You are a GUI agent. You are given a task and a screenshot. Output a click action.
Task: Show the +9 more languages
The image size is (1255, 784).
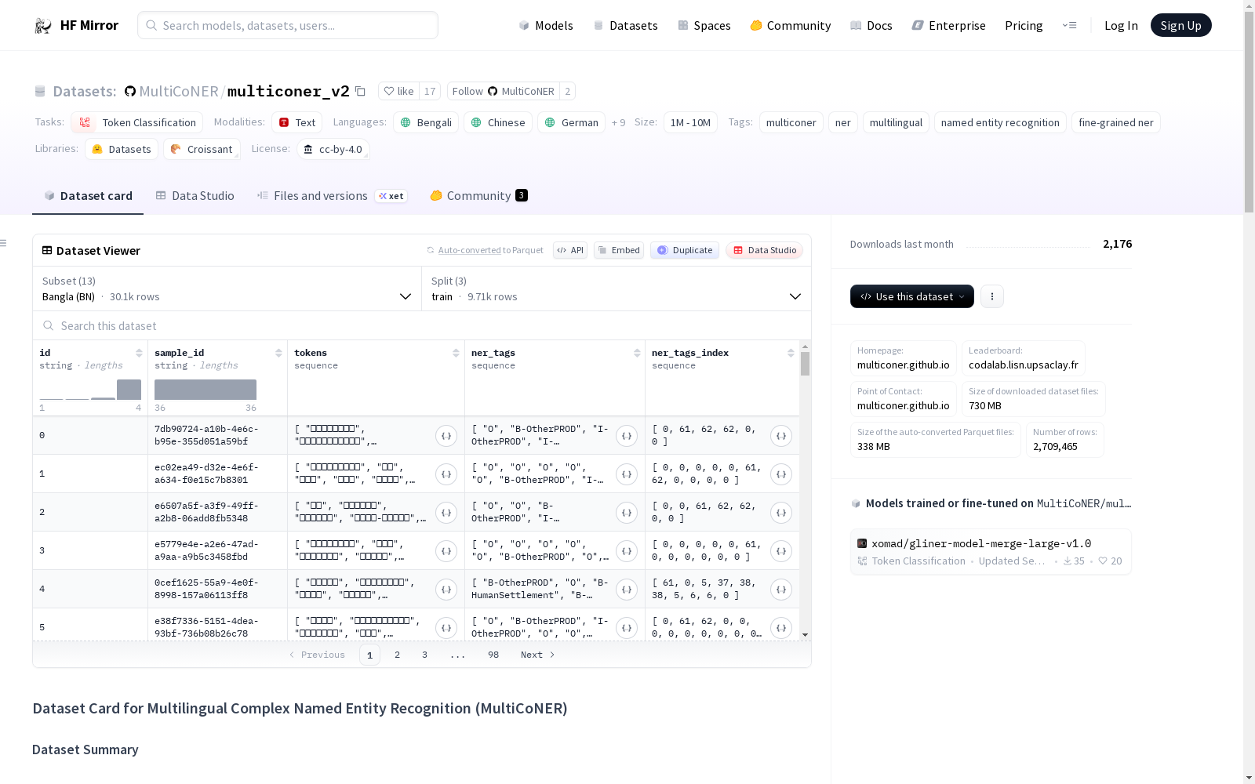[x=619, y=122]
